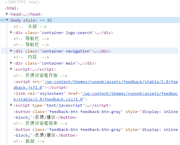Expand the head element node

pos(7,14)
